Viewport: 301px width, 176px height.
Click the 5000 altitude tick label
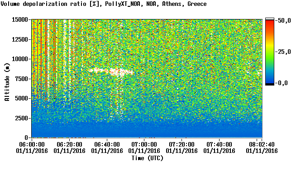pos(22,98)
